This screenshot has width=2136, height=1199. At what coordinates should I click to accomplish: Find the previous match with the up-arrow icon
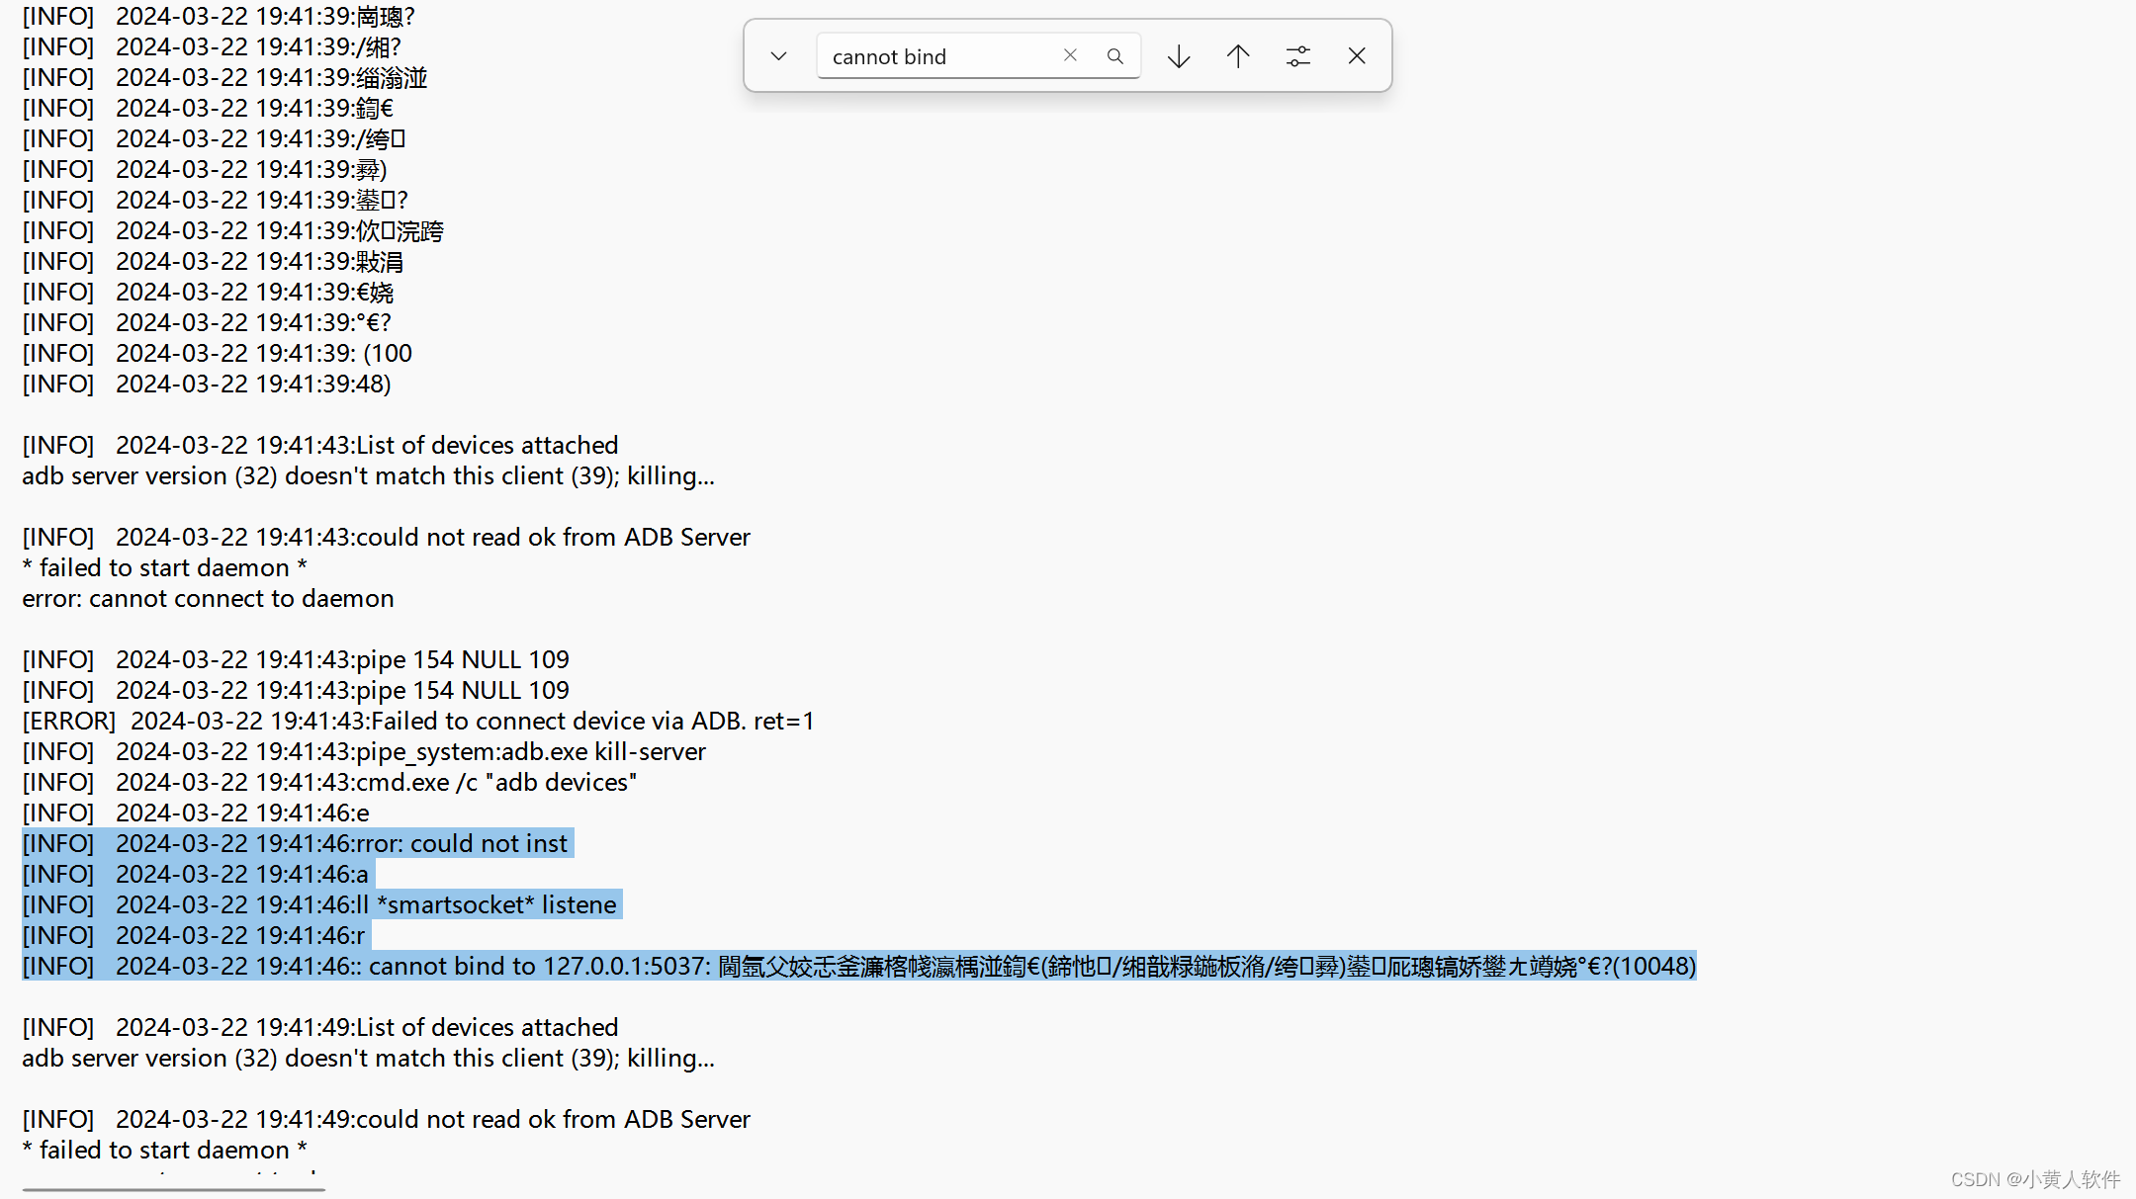click(x=1237, y=56)
